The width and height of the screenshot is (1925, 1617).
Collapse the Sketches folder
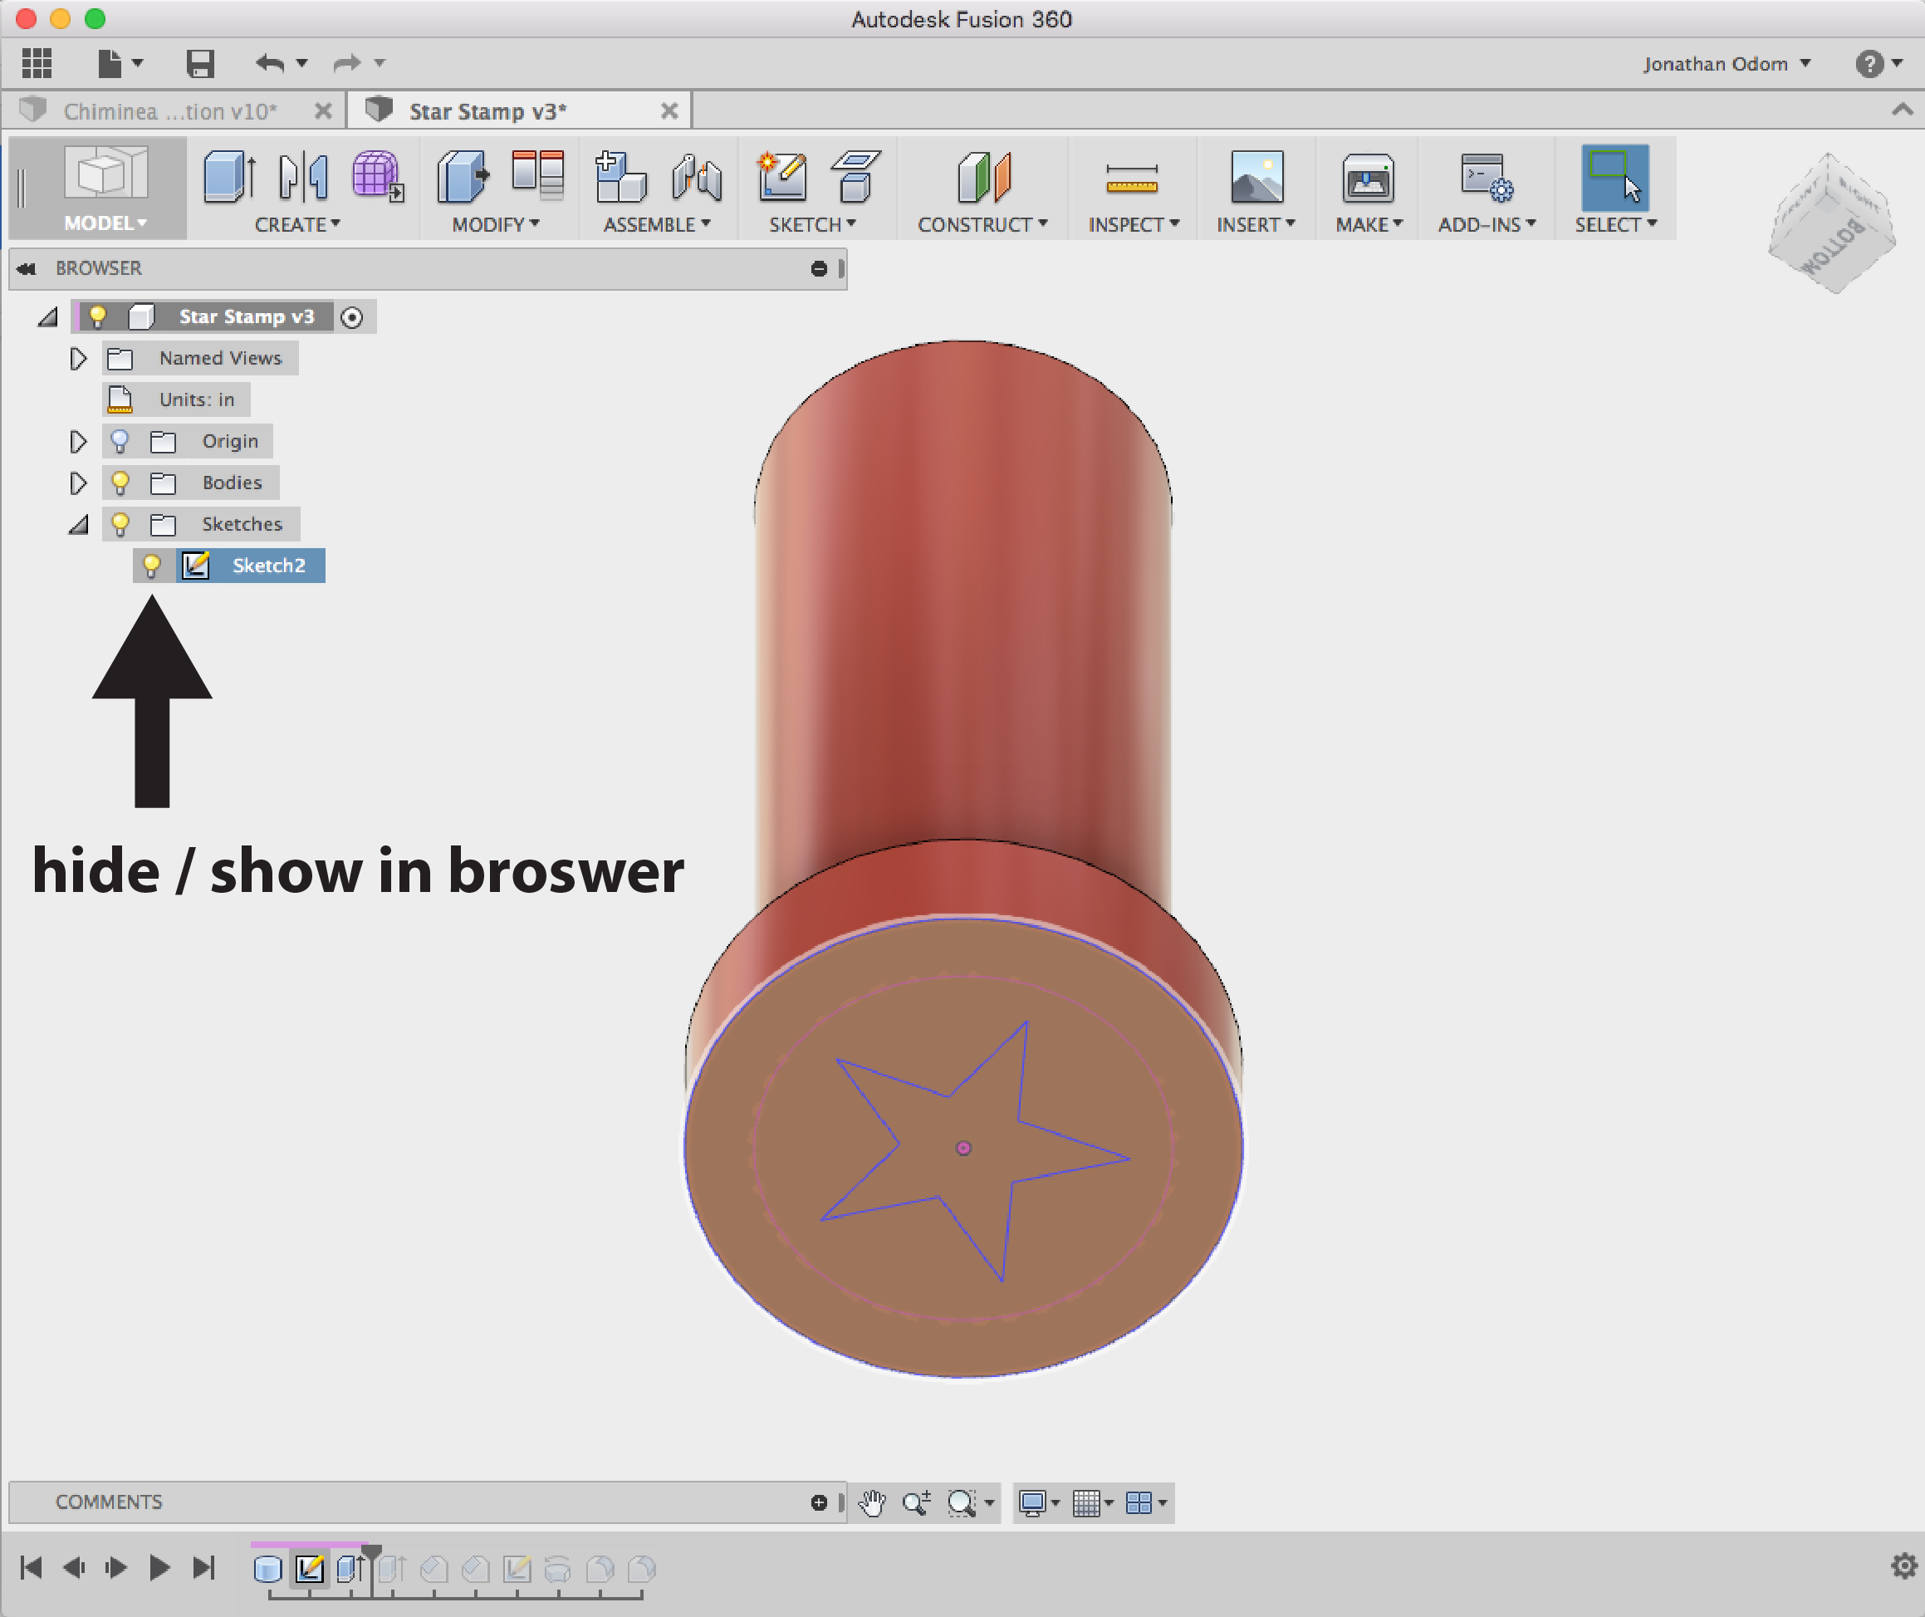tap(78, 523)
